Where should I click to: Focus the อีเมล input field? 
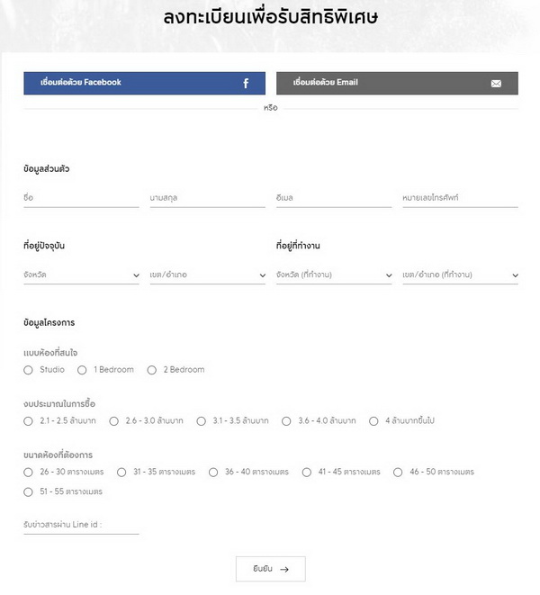coord(334,198)
